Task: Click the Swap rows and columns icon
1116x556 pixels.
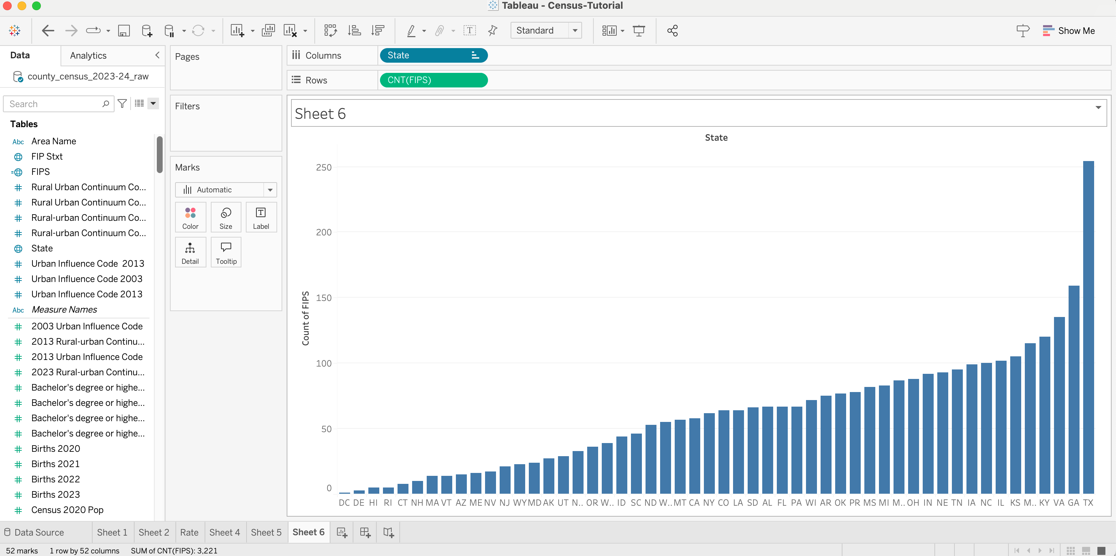Action: click(x=330, y=30)
